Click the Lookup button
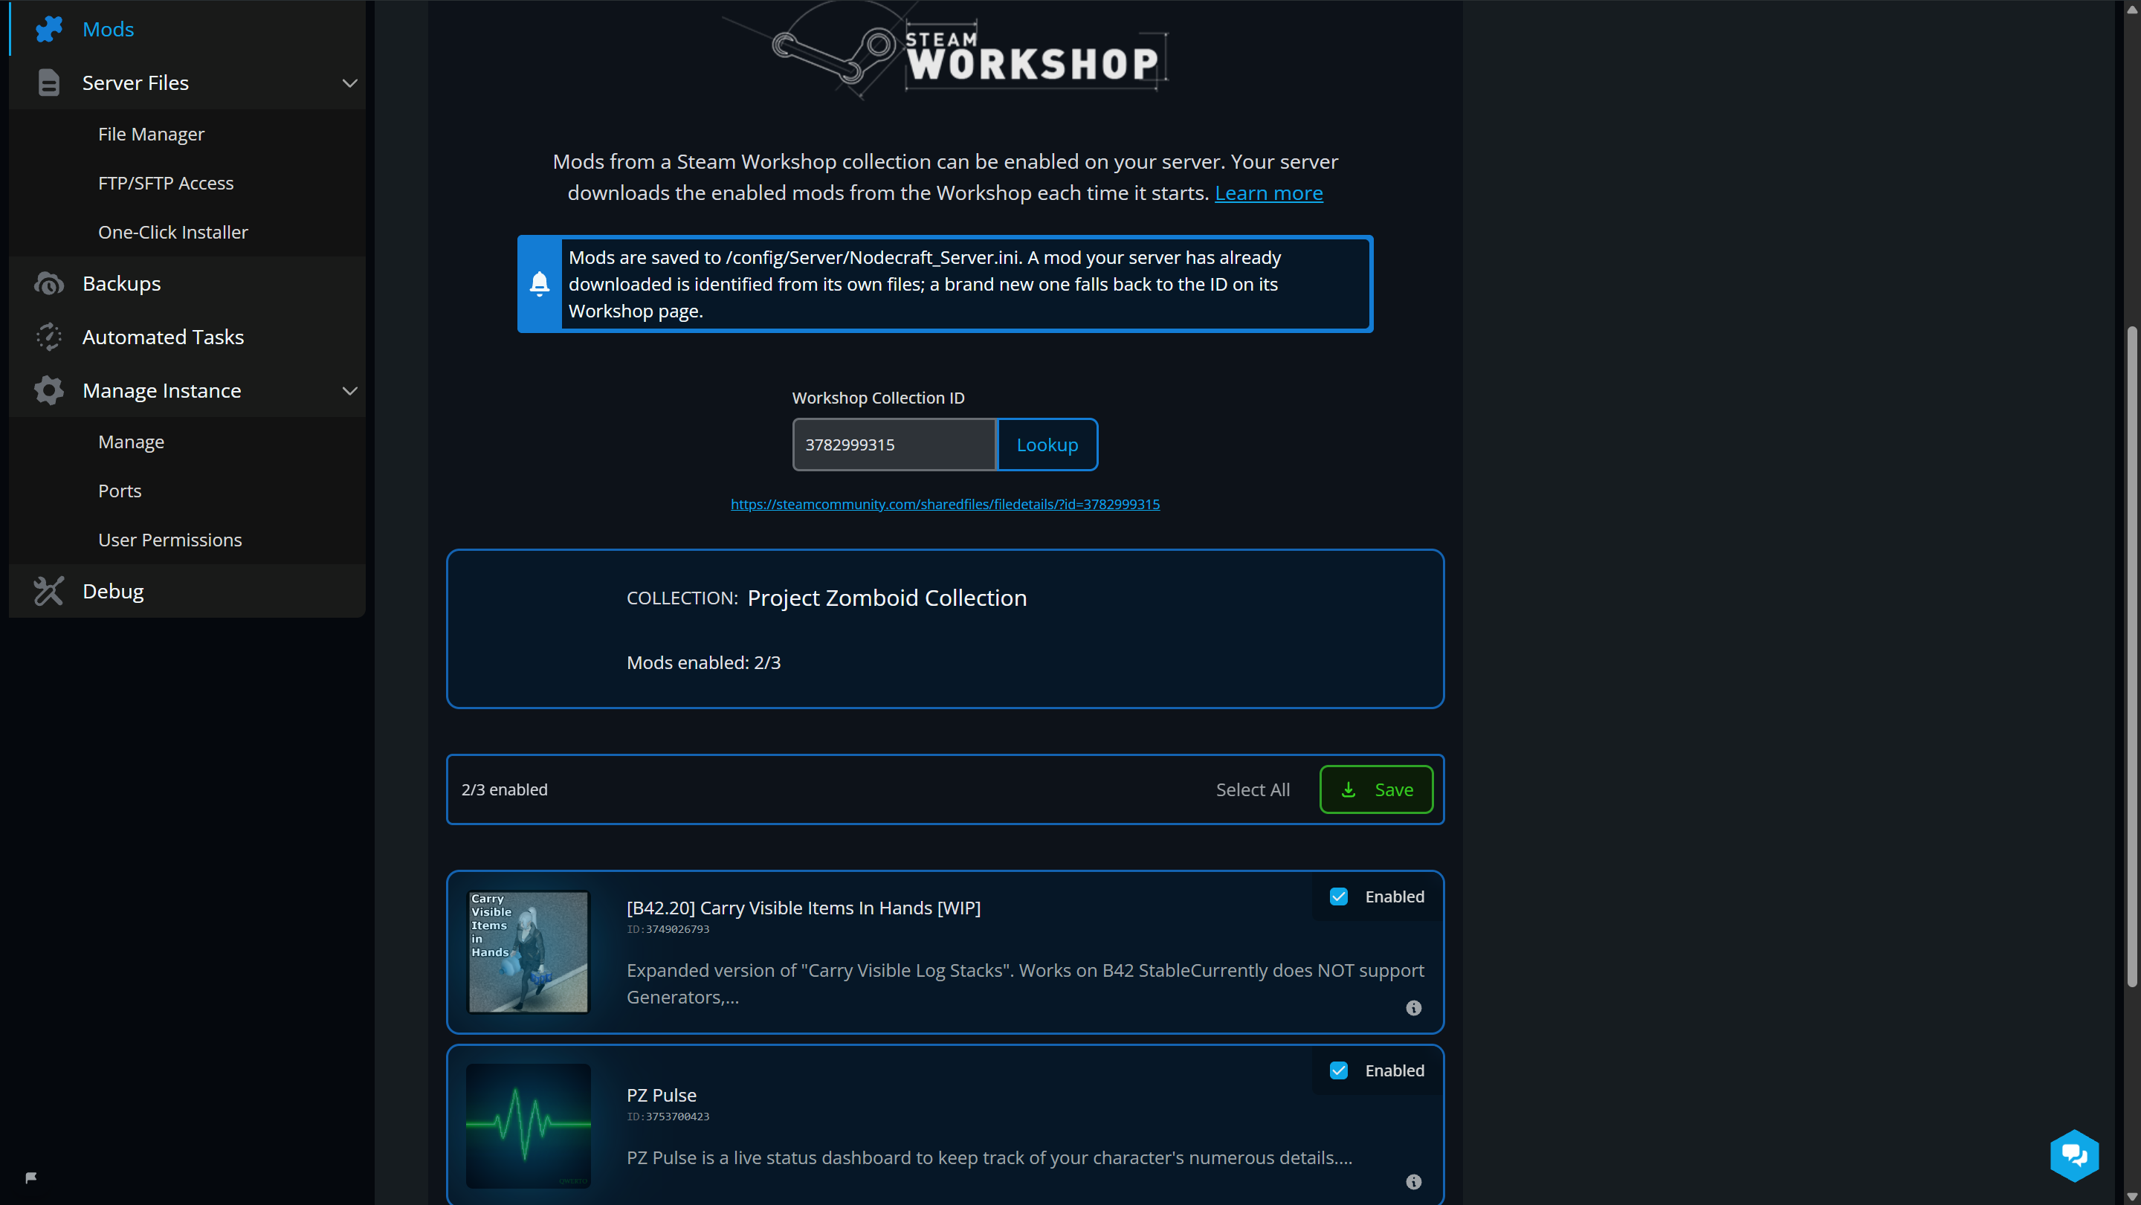Viewport: 2141px width, 1205px height. click(1047, 445)
